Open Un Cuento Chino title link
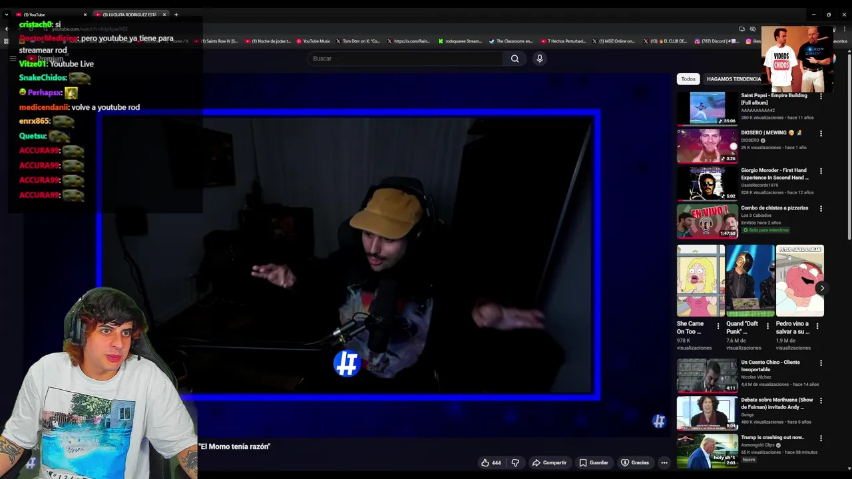Image resolution: width=852 pixels, height=479 pixels. [x=770, y=366]
